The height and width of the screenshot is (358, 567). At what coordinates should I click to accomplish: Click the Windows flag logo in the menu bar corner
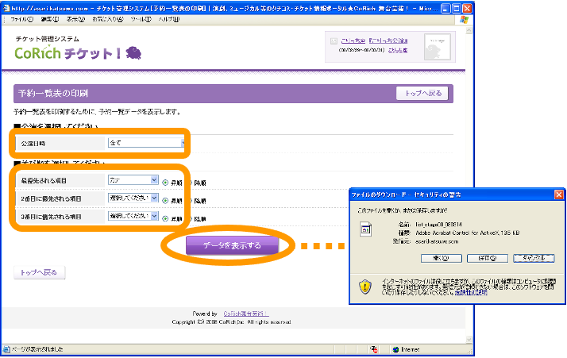[463, 18]
